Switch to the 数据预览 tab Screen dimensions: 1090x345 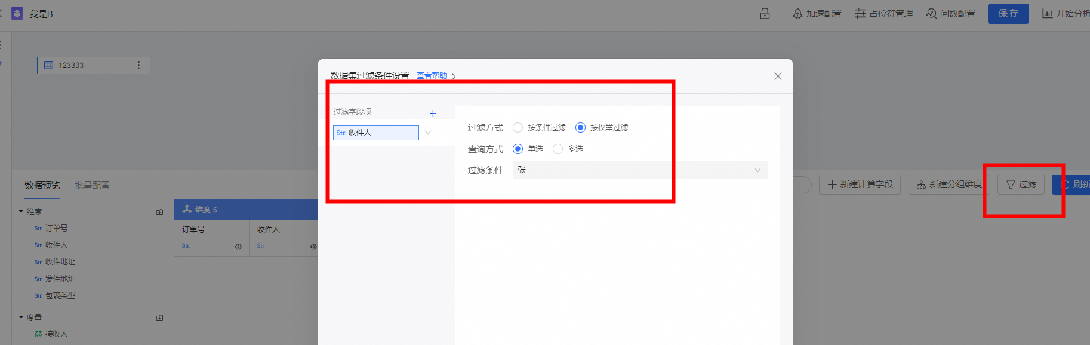(x=42, y=186)
